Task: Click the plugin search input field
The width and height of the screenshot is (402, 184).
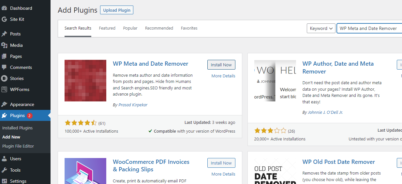Action: click(x=369, y=28)
